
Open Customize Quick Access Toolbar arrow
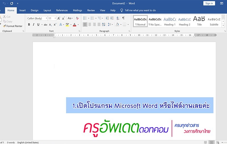(x=18, y=3)
